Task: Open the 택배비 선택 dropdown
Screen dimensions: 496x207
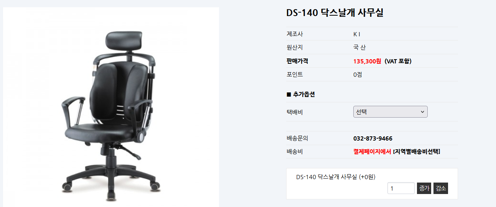Action: [x=390, y=112]
